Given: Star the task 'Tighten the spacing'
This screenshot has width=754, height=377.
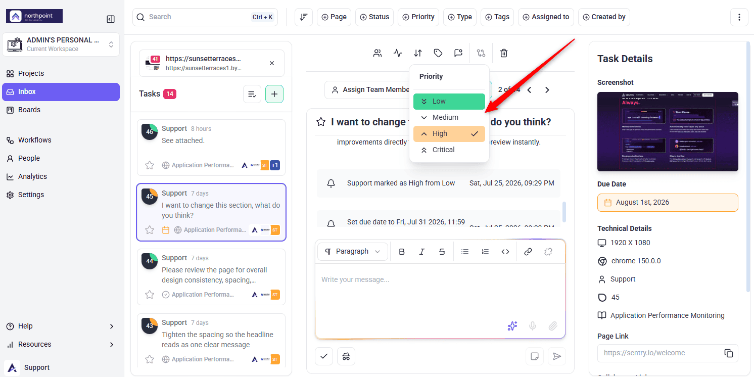Looking at the screenshot, I should (150, 359).
